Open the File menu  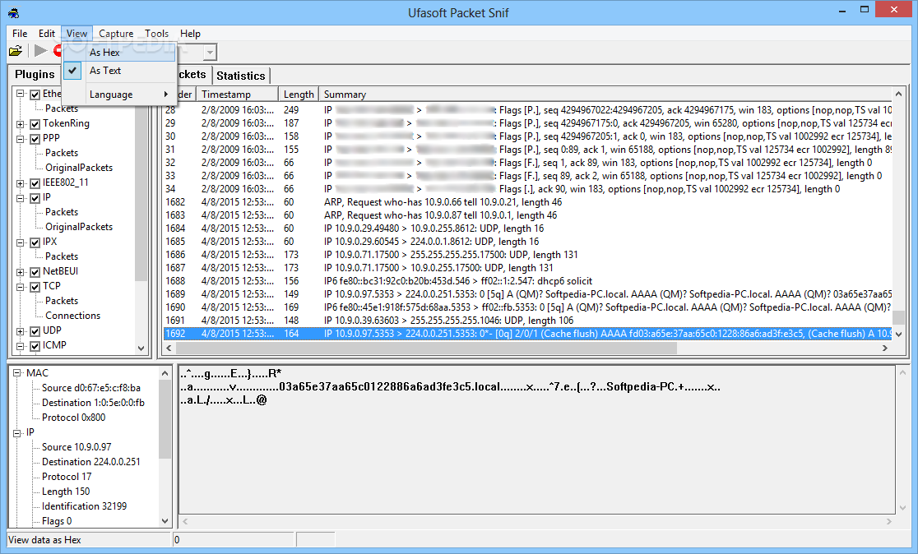click(x=20, y=34)
